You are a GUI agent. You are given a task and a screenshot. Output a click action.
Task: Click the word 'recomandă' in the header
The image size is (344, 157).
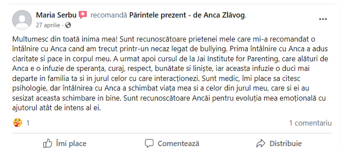109,15
